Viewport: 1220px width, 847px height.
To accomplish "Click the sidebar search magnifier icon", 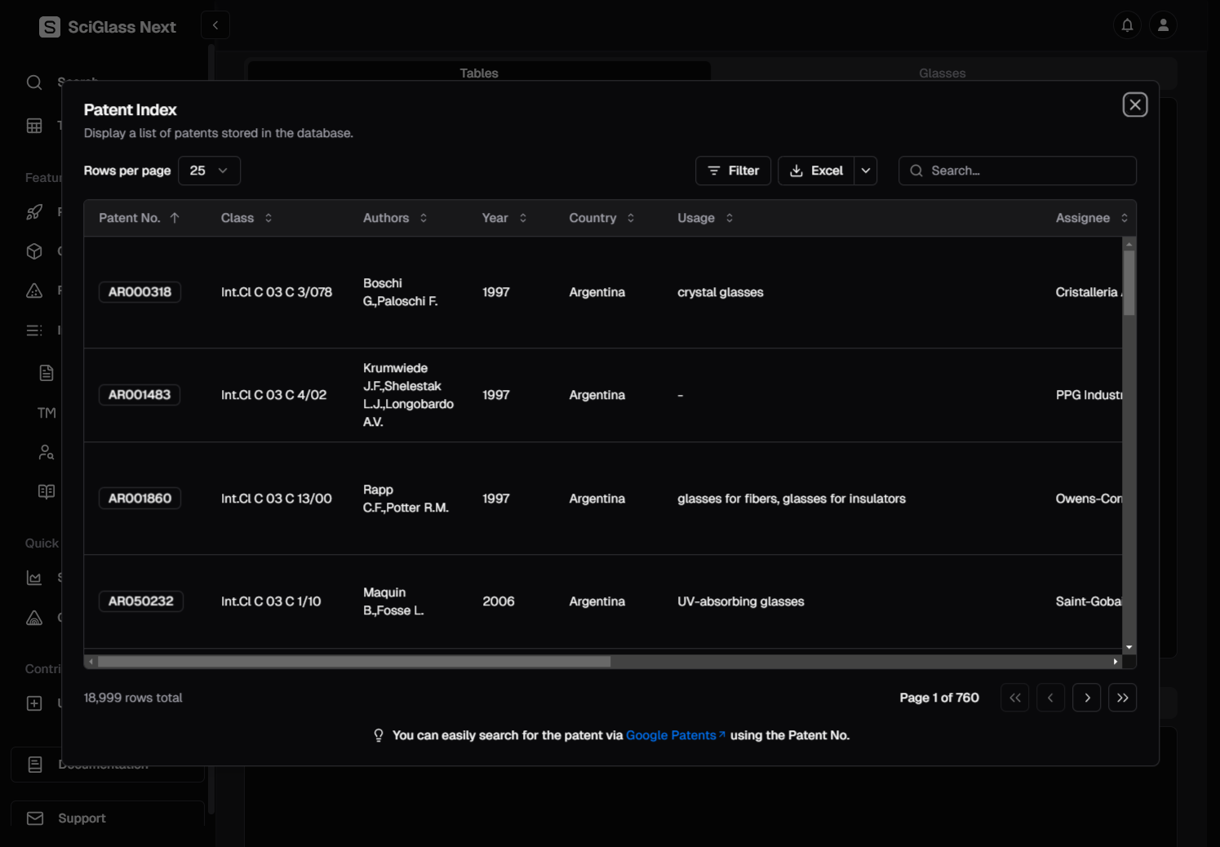I will pyautogui.click(x=34, y=82).
